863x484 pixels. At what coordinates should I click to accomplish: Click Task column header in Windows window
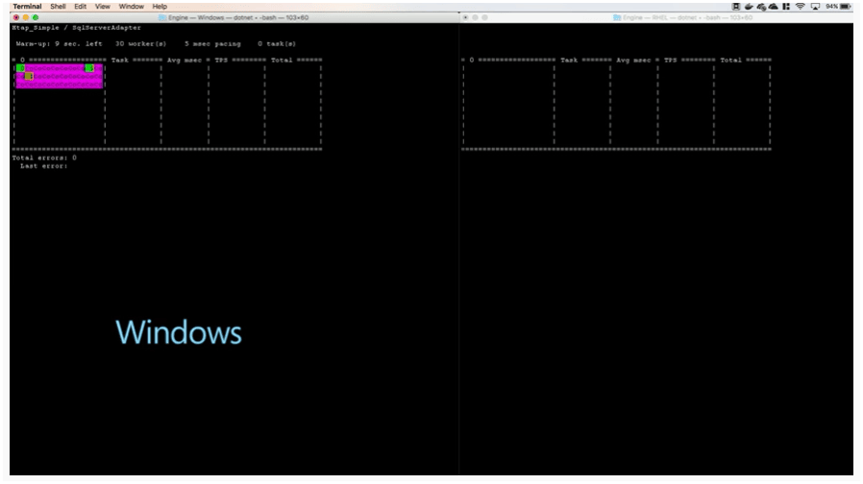point(120,60)
